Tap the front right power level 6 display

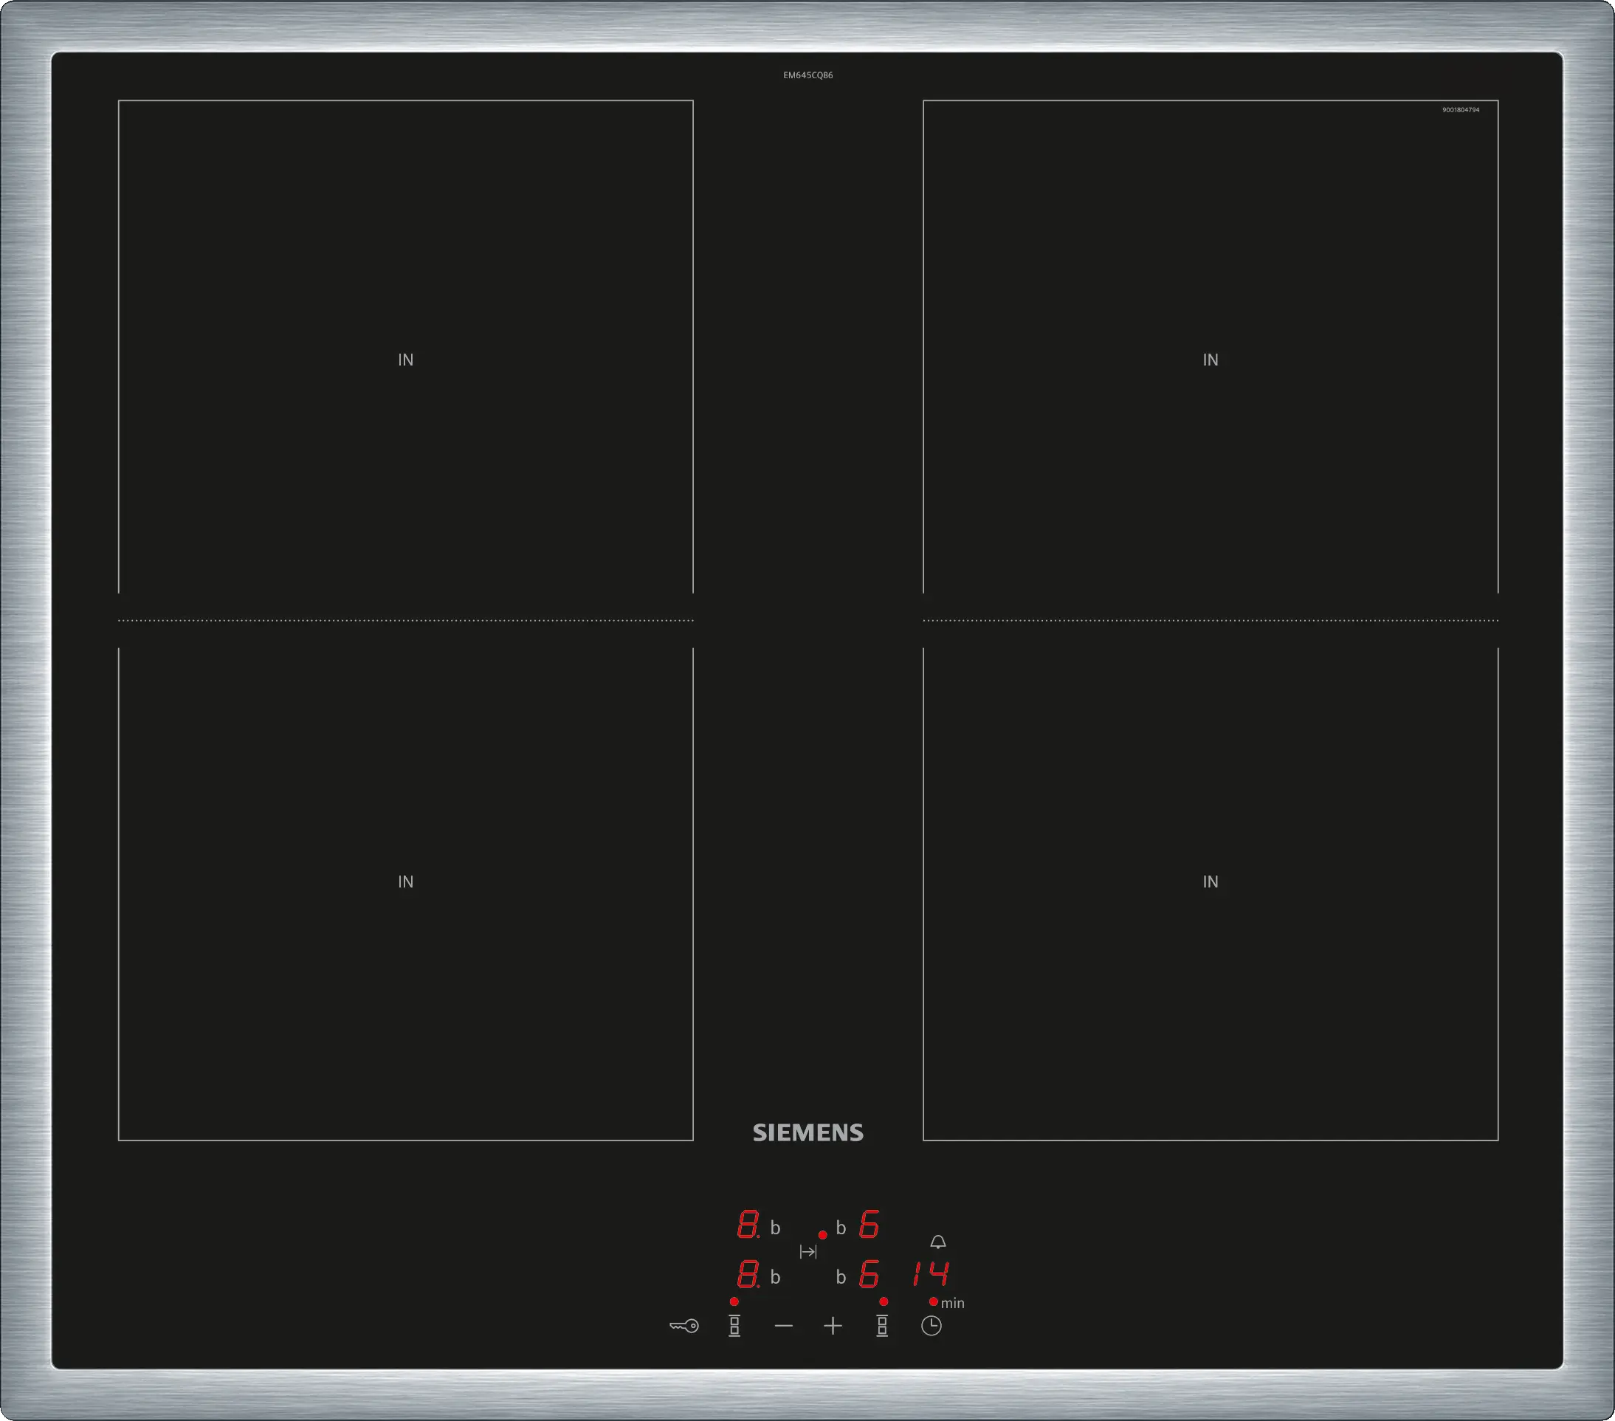tap(869, 1274)
